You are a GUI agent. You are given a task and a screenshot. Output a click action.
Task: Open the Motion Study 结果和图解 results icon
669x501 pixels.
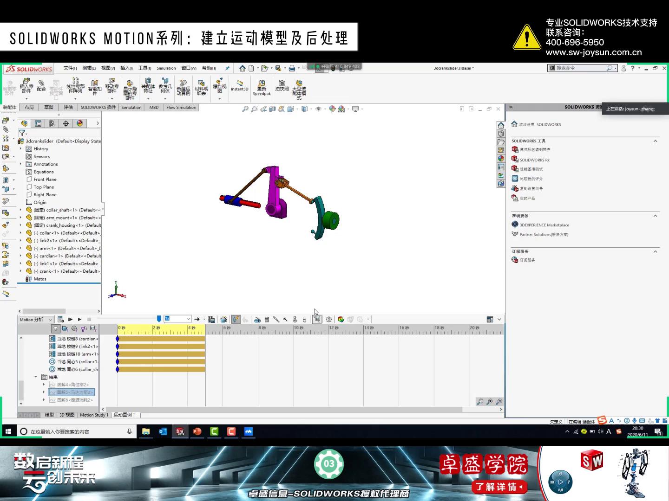tap(316, 319)
